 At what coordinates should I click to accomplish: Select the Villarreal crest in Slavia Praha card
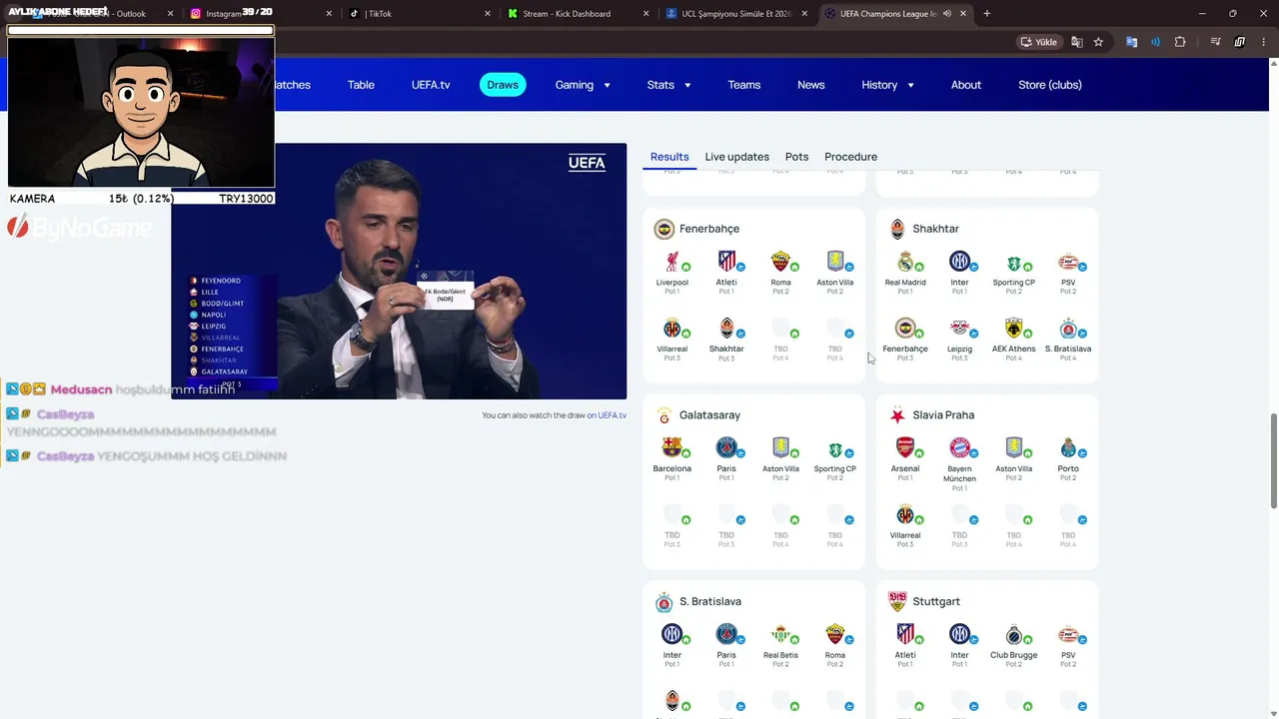(x=905, y=515)
